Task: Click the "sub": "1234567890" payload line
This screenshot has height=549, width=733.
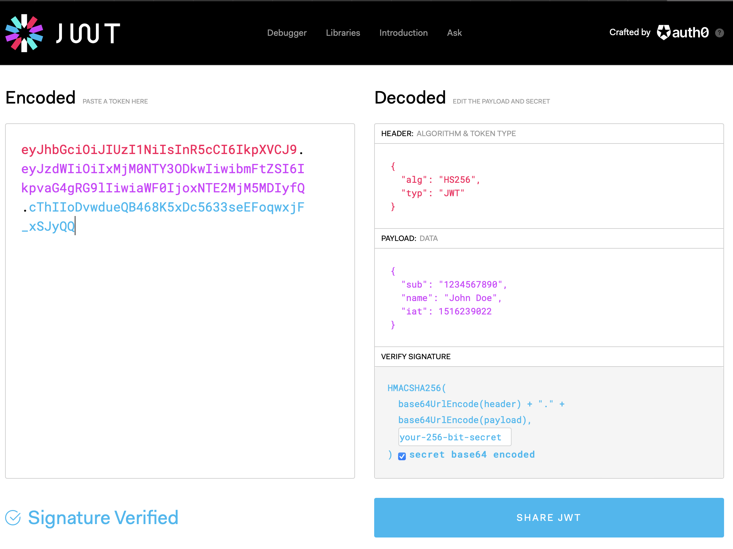Action: 454,285
